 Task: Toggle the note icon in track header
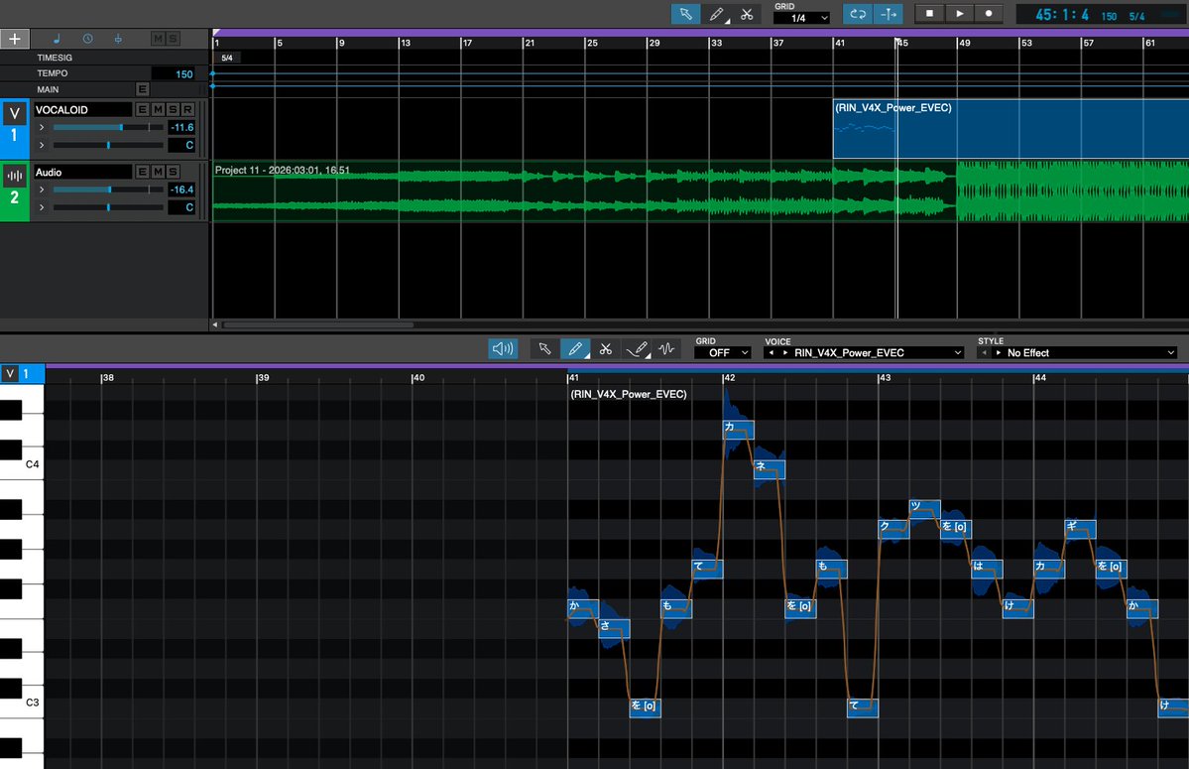pyautogui.click(x=57, y=39)
